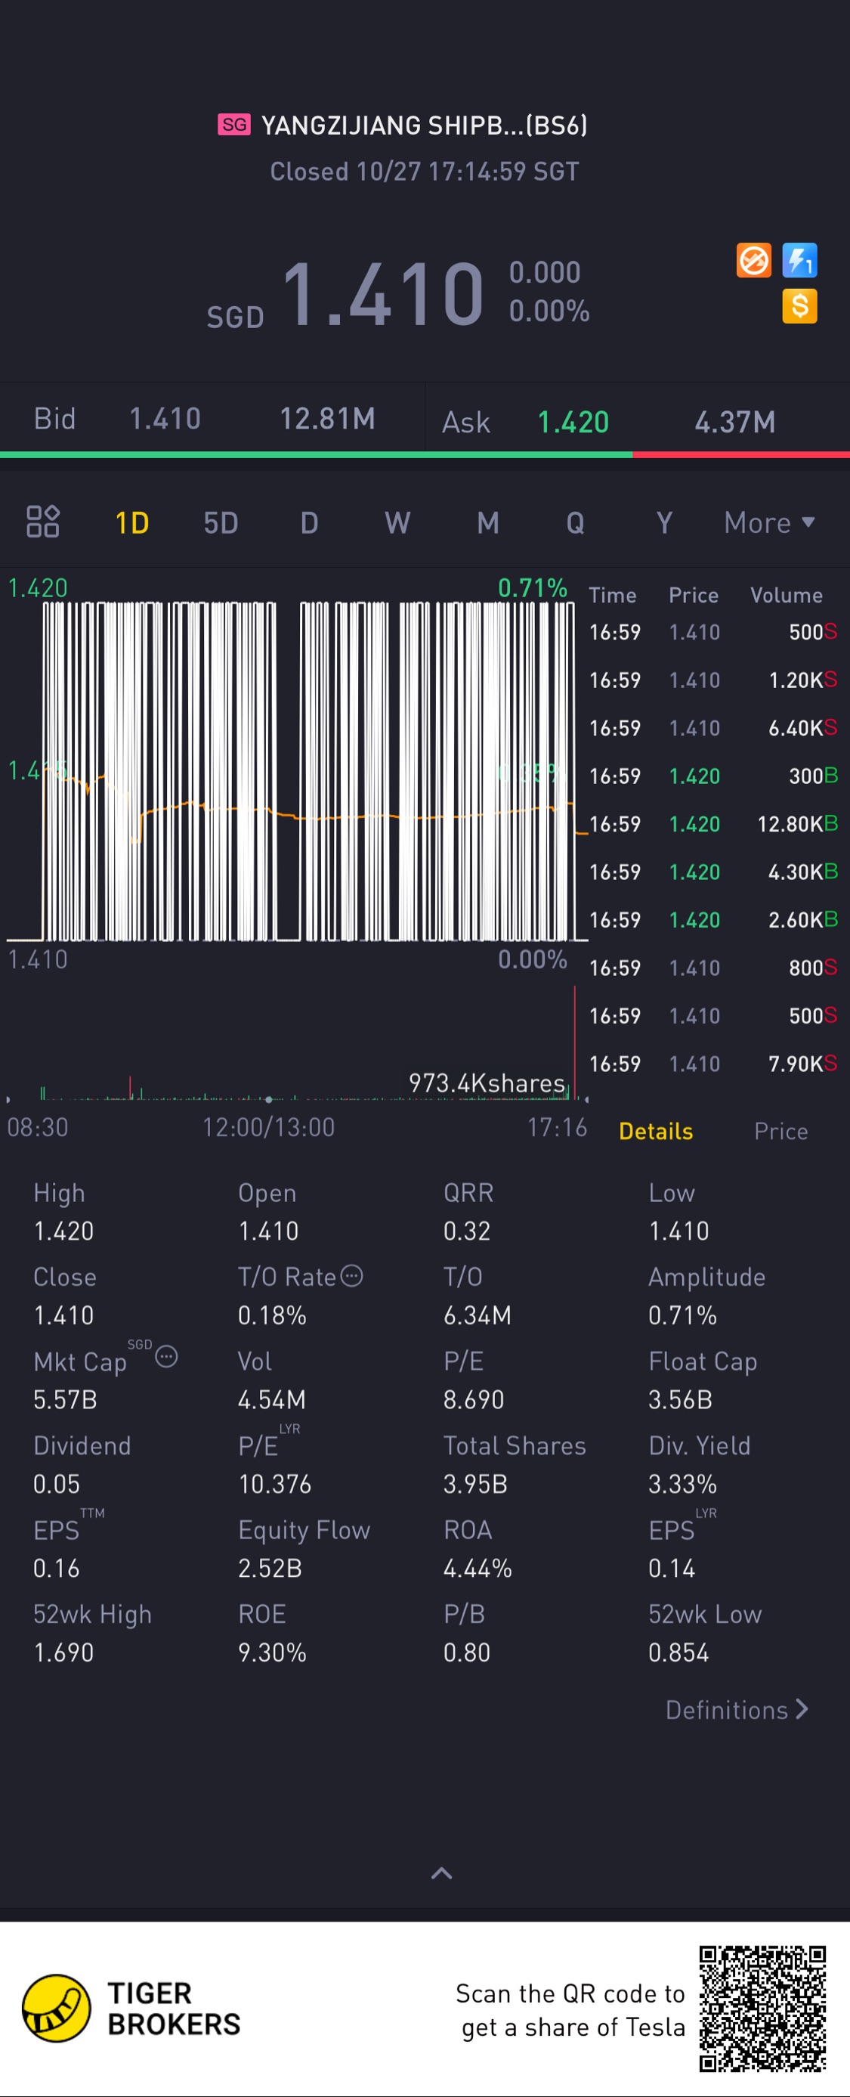Select the 2.60KB trade row

(713, 920)
